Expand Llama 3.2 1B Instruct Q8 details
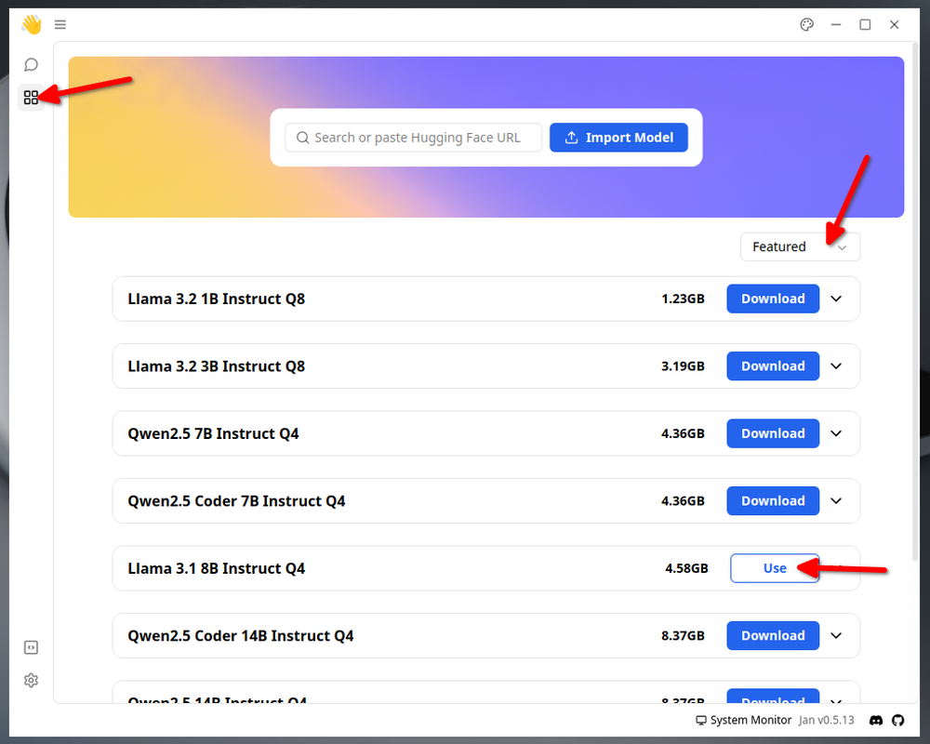Image resolution: width=930 pixels, height=744 pixels. pyautogui.click(x=836, y=299)
